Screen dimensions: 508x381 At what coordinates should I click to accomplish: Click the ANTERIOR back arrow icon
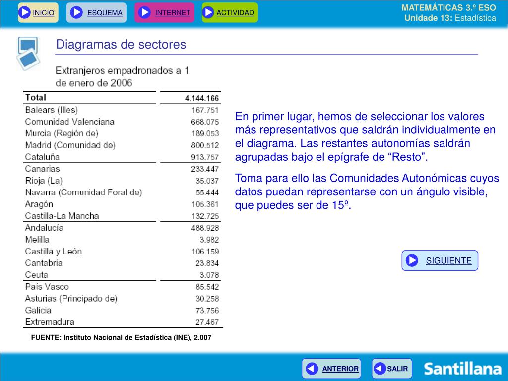(312, 369)
